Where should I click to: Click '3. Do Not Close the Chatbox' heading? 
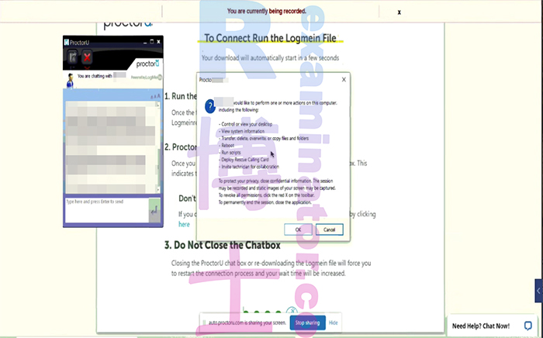[x=223, y=245]
